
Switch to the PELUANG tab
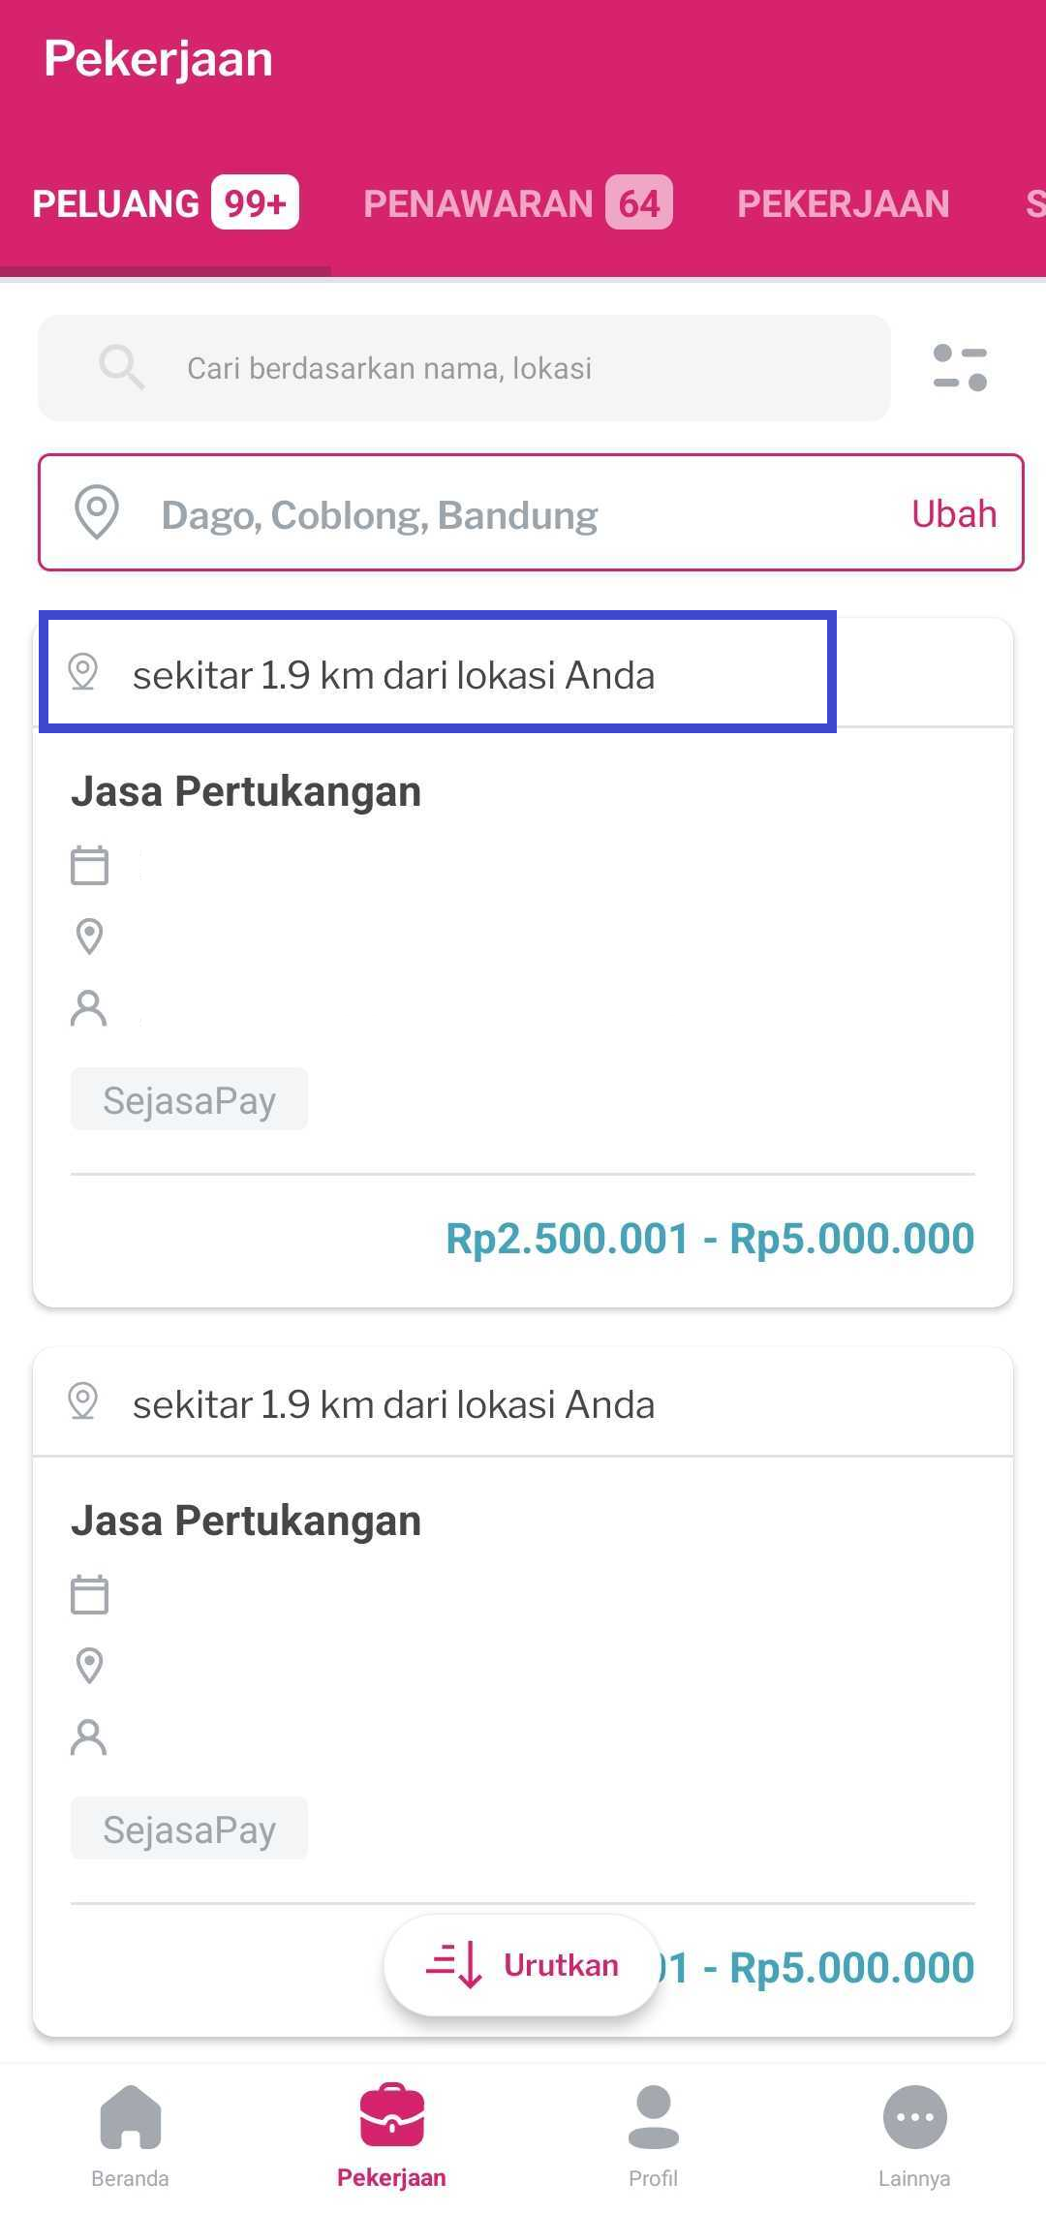(165, 203)
